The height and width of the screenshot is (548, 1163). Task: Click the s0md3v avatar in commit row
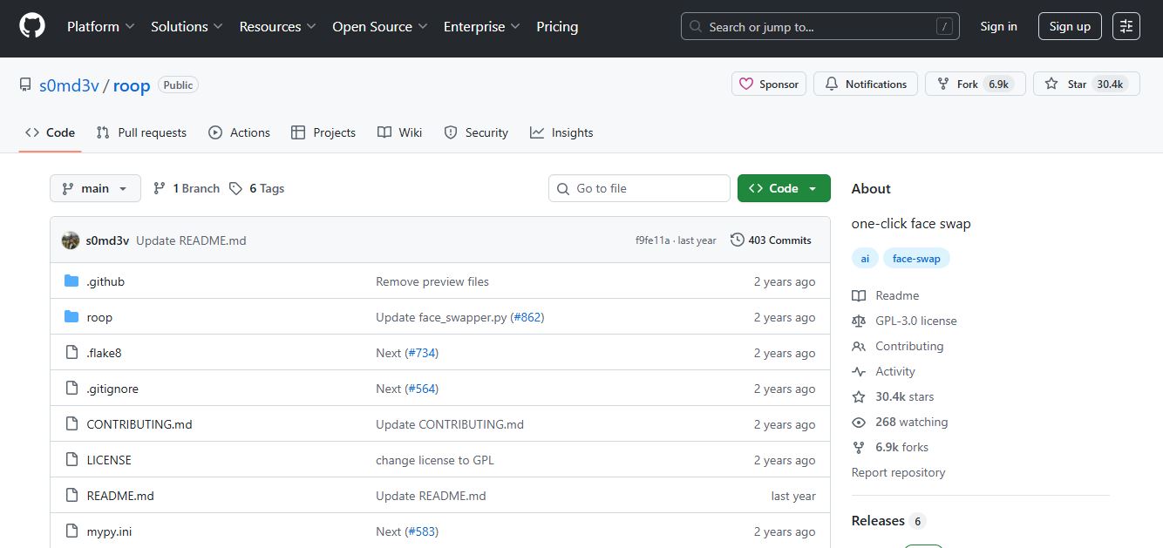pos(71,240)
